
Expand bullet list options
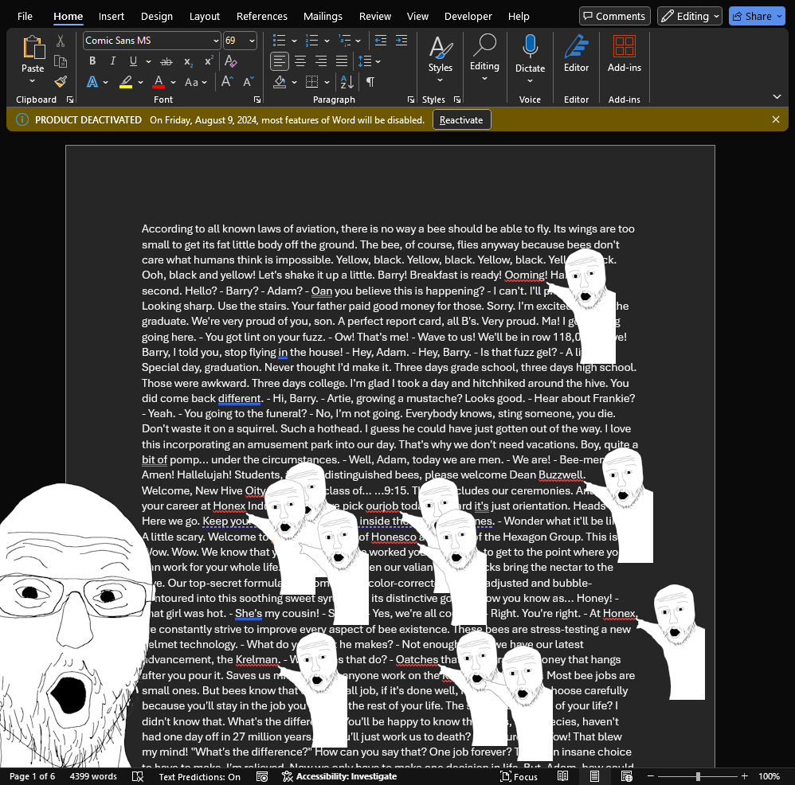pyautogui.click(x=294, y=41)
